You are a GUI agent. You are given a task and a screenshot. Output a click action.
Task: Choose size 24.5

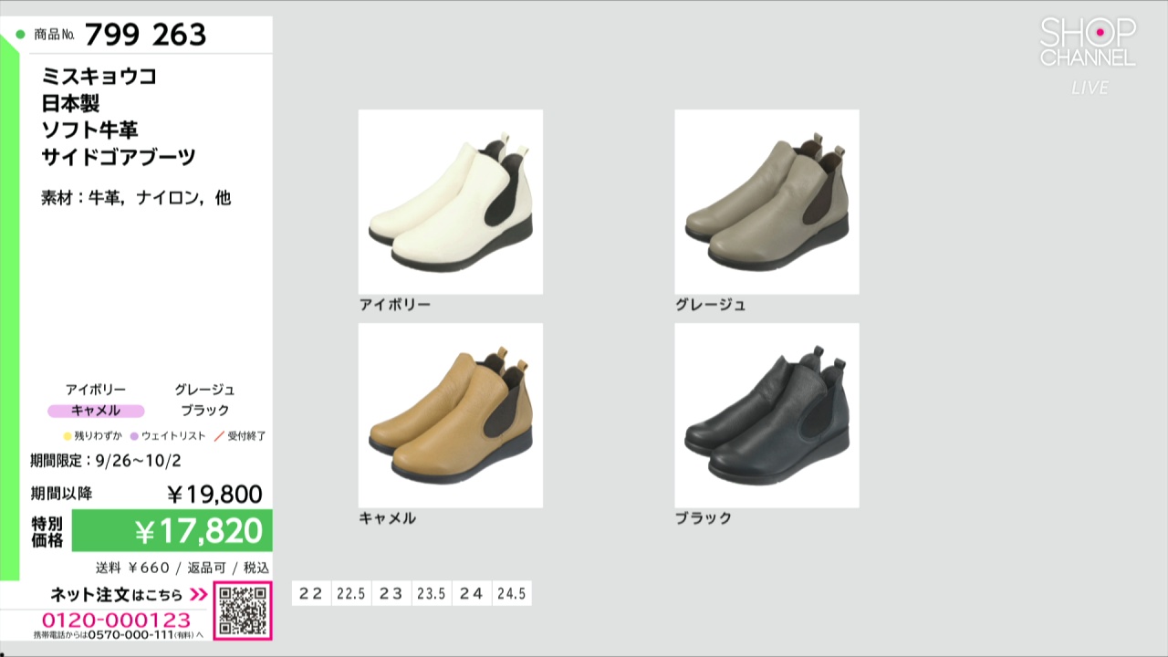pos(511,593)
